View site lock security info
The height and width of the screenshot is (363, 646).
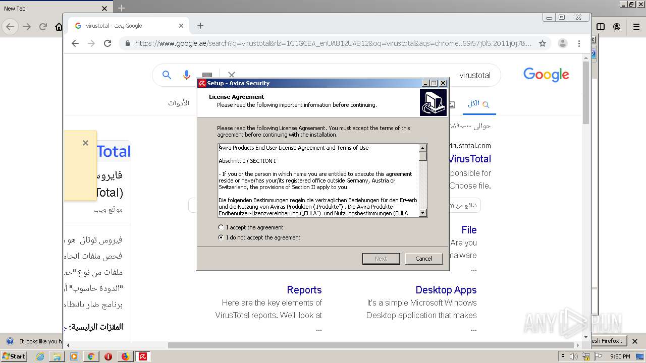coord(127,43)
